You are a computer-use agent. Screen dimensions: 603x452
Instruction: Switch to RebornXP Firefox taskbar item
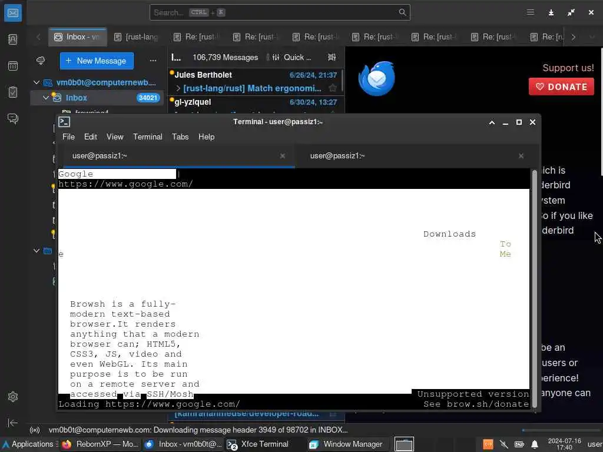(x=100, y=444)
